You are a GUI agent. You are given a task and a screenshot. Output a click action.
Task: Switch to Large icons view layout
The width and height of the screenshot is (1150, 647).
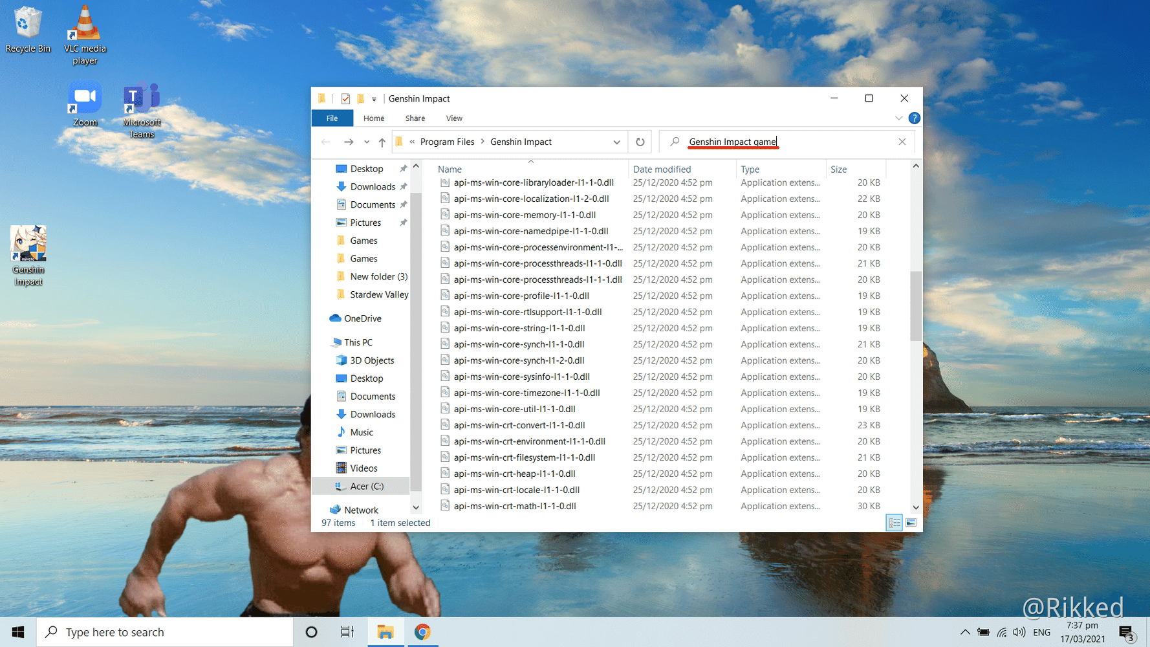tap(911, 523)
